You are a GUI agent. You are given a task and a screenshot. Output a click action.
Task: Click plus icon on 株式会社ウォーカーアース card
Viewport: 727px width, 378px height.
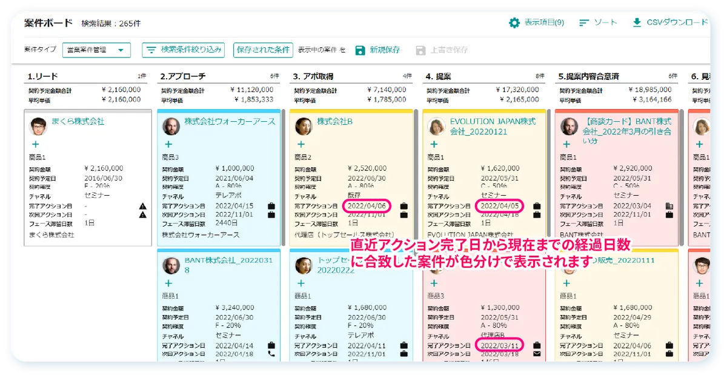(x=168, y=144)
